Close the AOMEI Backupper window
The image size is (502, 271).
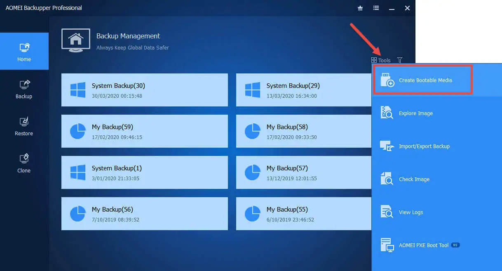407,8
